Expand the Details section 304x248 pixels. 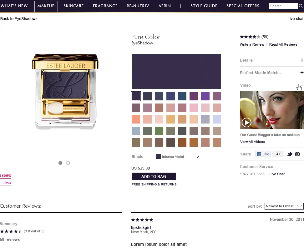click(x=302, y=60)
